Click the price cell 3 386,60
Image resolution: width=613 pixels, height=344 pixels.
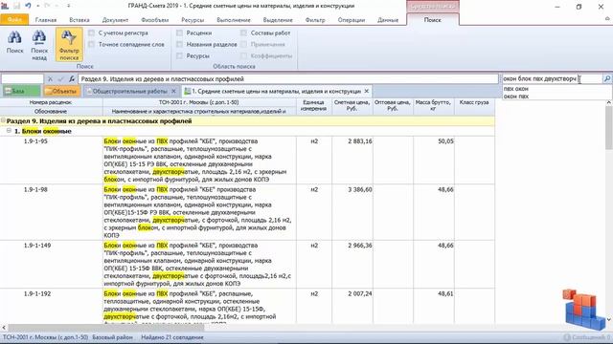click(x=360, y=189)
